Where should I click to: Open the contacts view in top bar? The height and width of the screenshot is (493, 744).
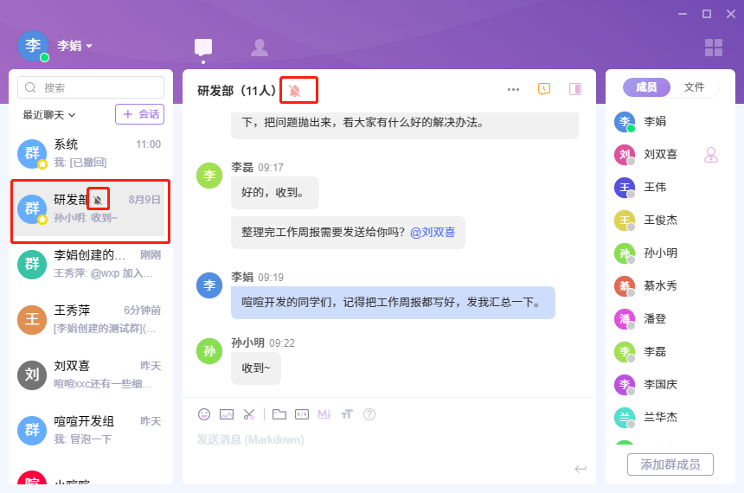(259, 48)
